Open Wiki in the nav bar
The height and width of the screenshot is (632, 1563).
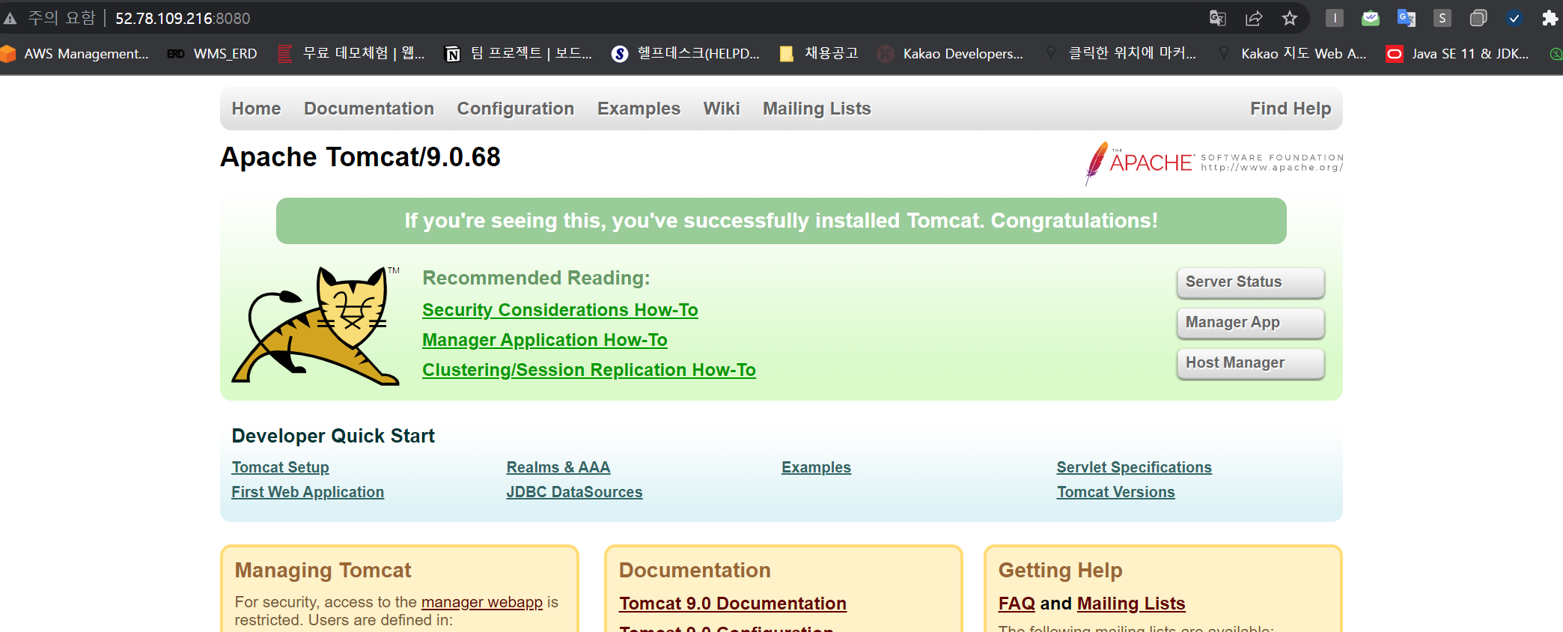point(722,109)
